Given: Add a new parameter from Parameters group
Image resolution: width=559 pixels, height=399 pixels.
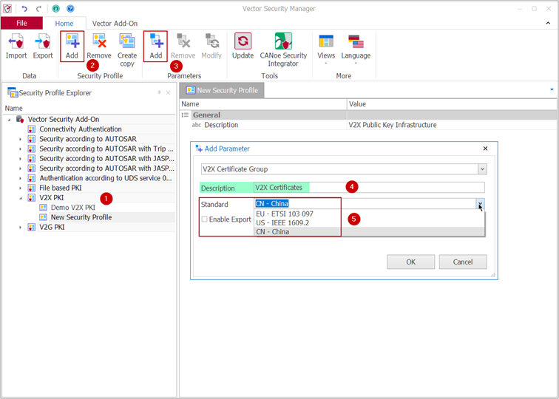Looking at the screenshot, I should [x=155, y=47].
